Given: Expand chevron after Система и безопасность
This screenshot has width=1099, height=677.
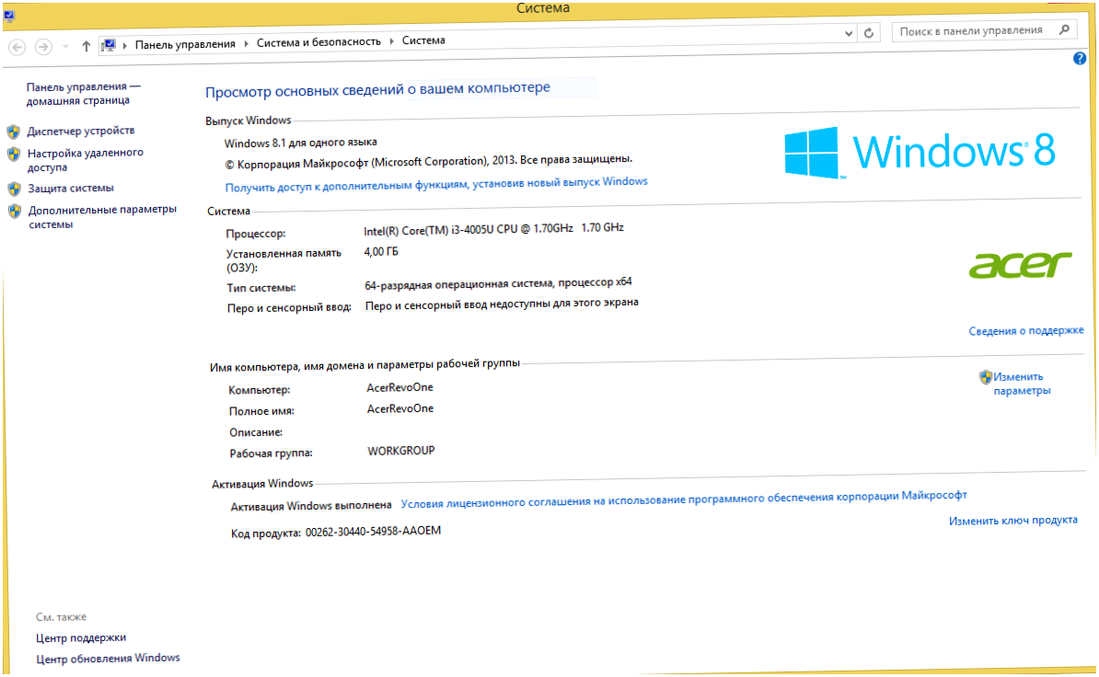Looking at the screenshot, I should point(391,41).
